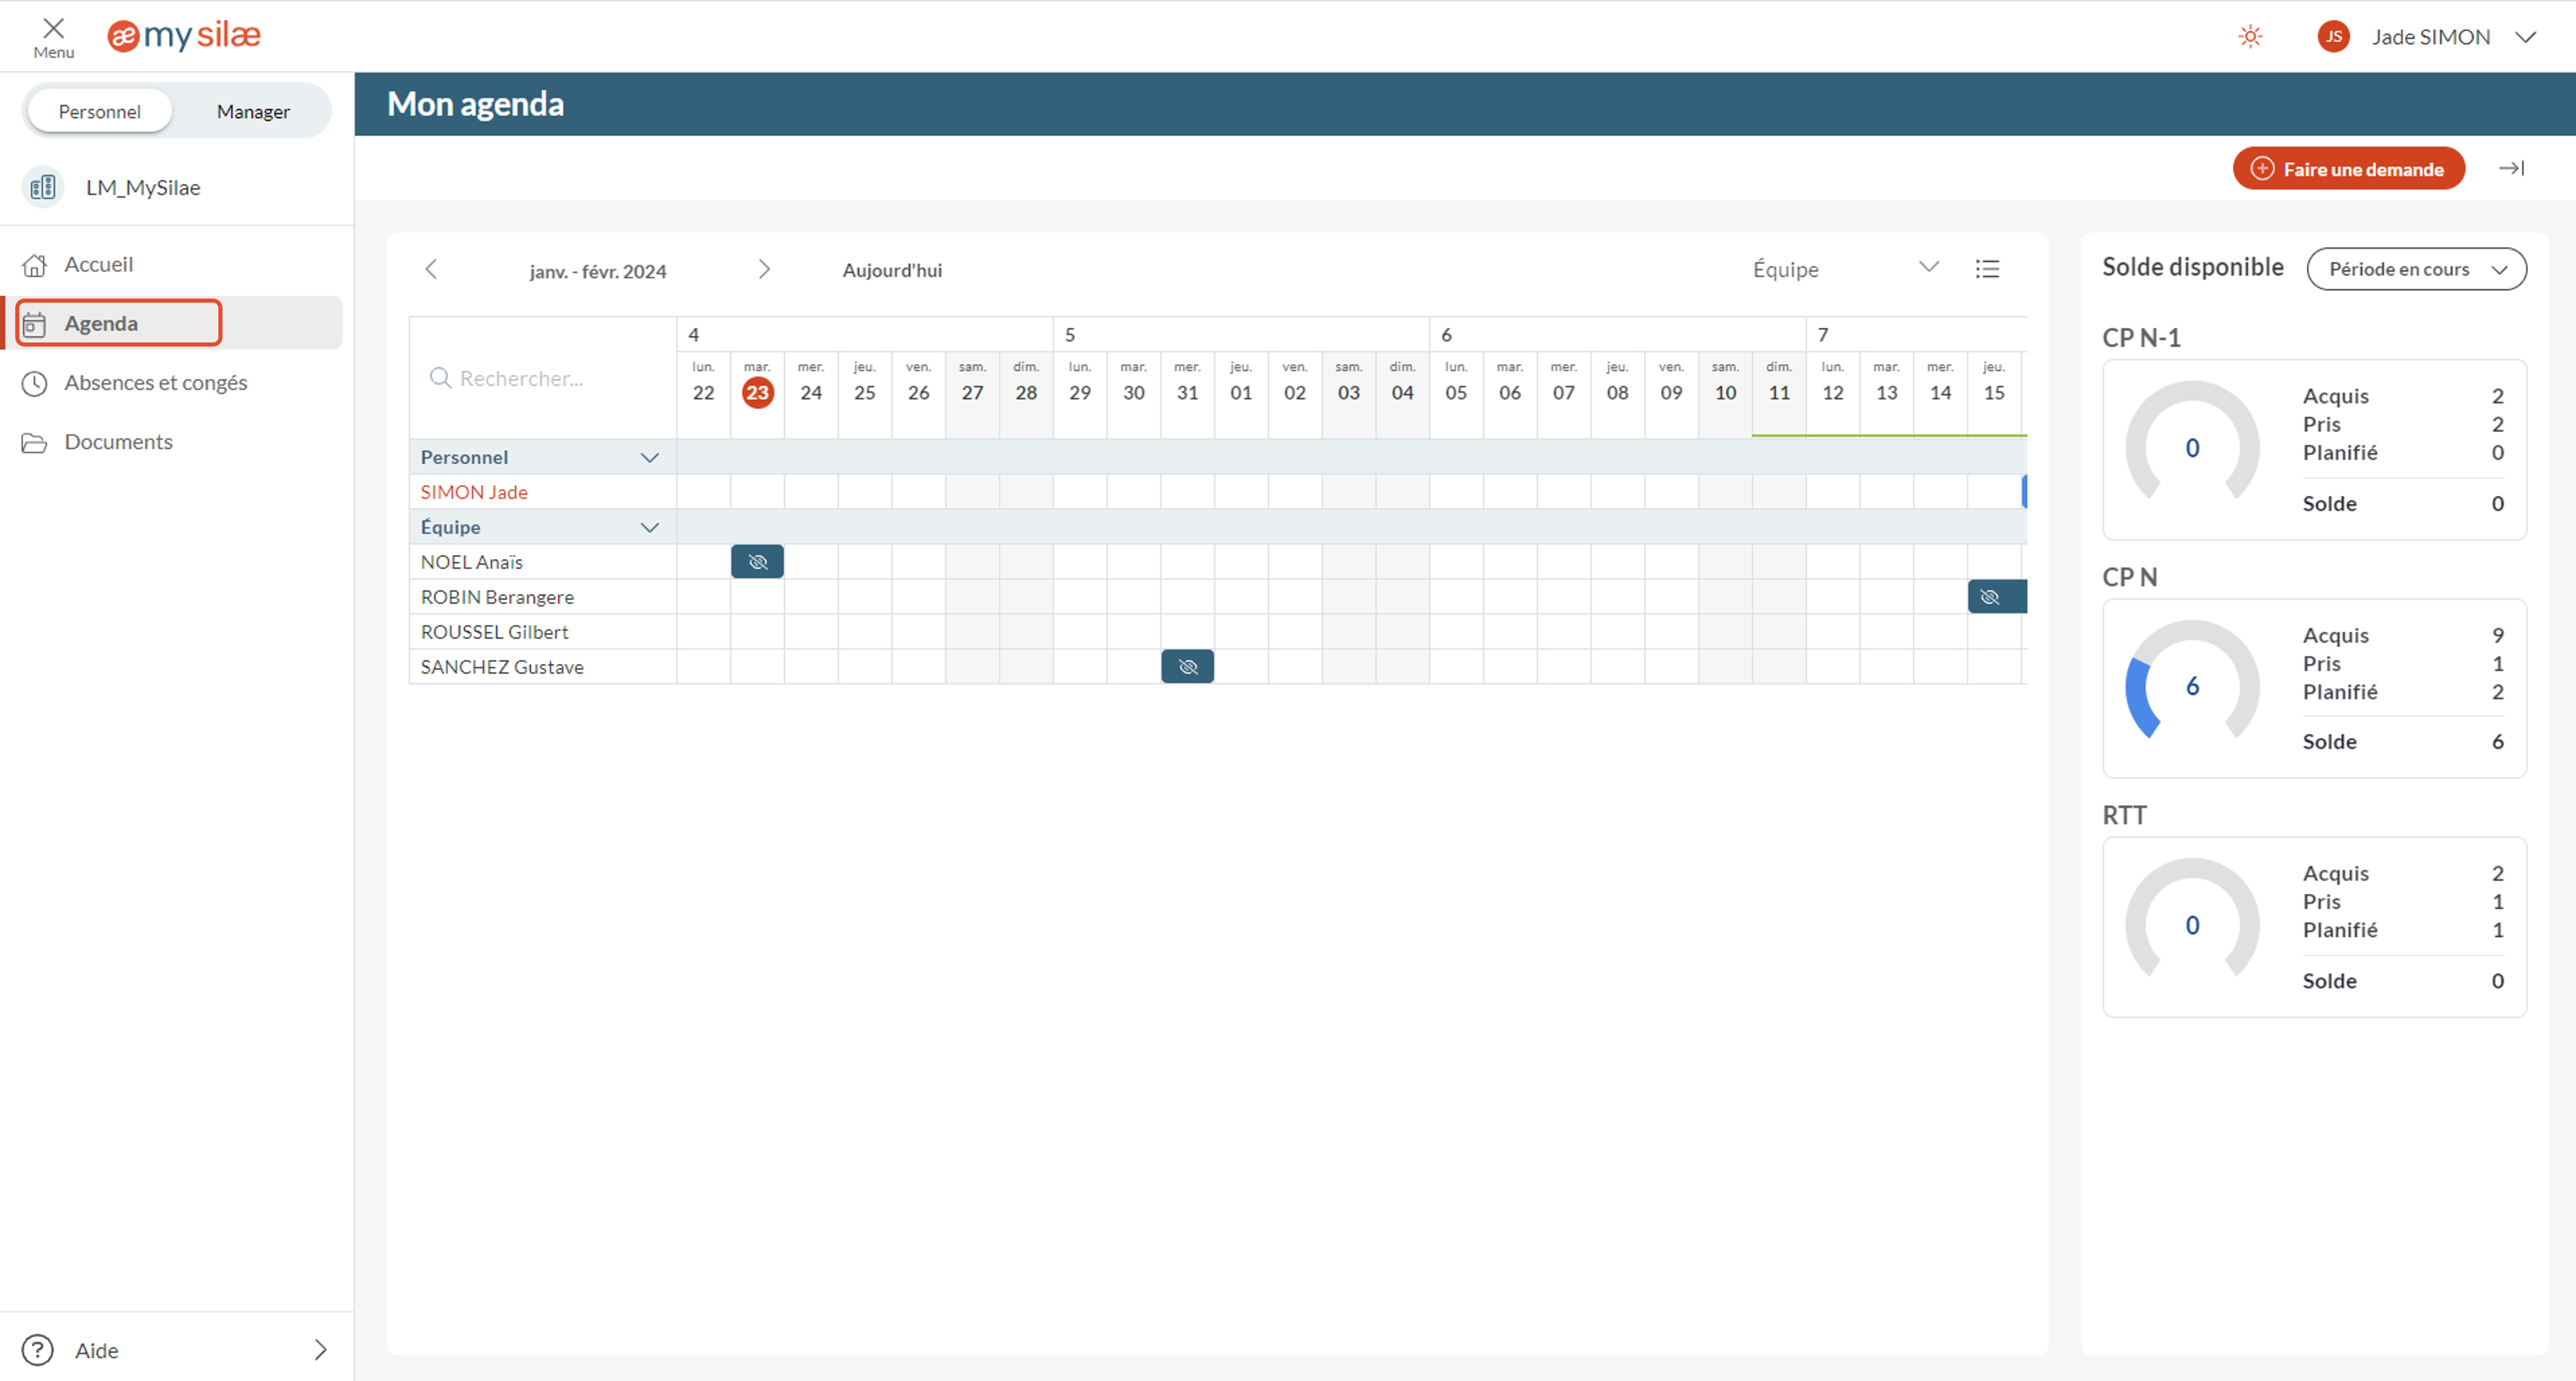Click the LM_MySilae company icon
This screenshot has height=1381, width=2576.
43,187
